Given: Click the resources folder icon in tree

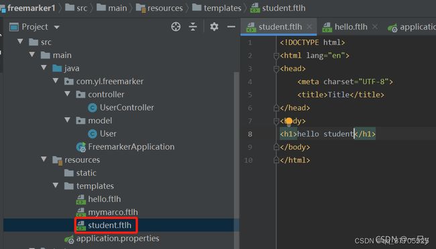Looking at the screenshot, I should pyautogui.click(x=58, y=160).
